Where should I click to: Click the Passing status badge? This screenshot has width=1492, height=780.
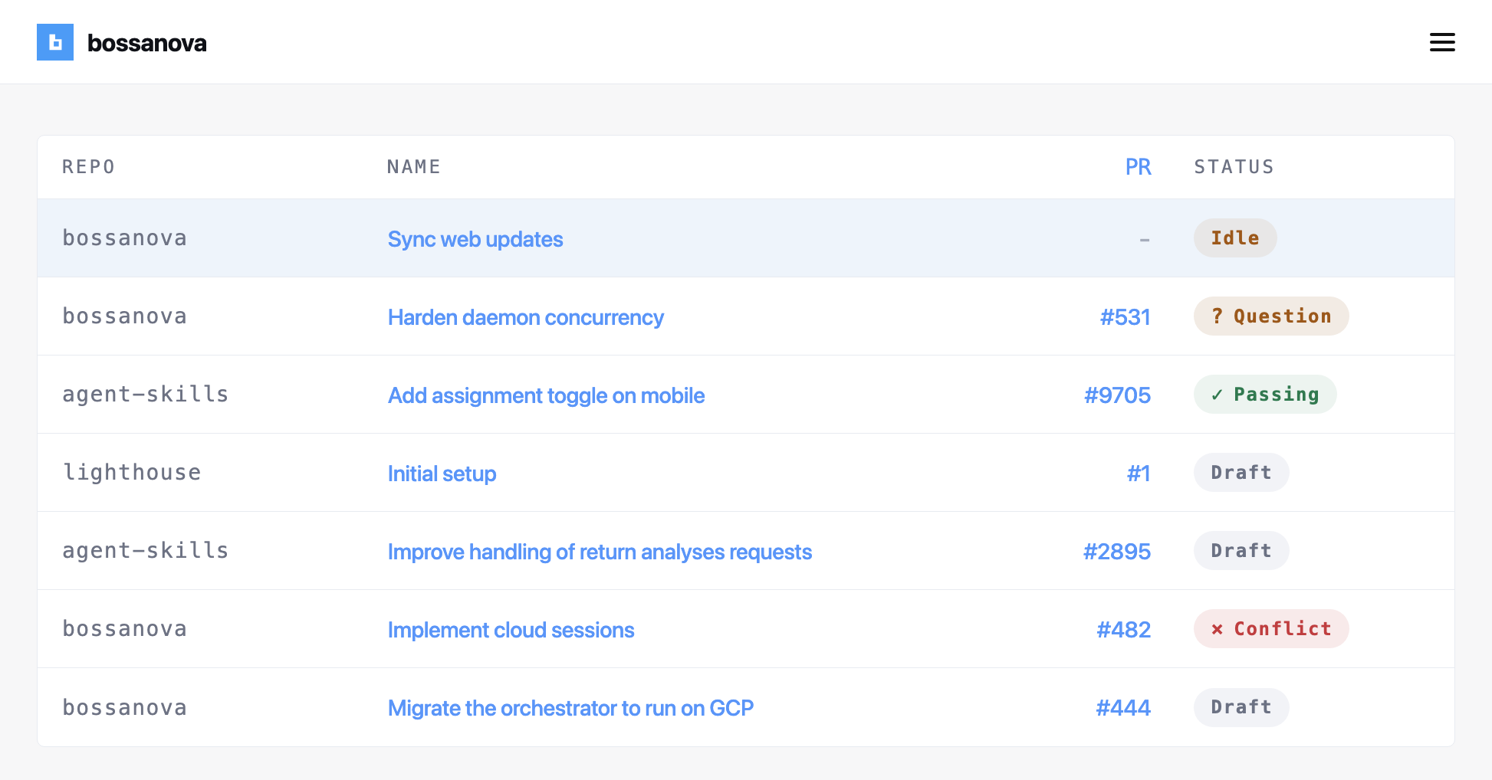point(1265,395)
